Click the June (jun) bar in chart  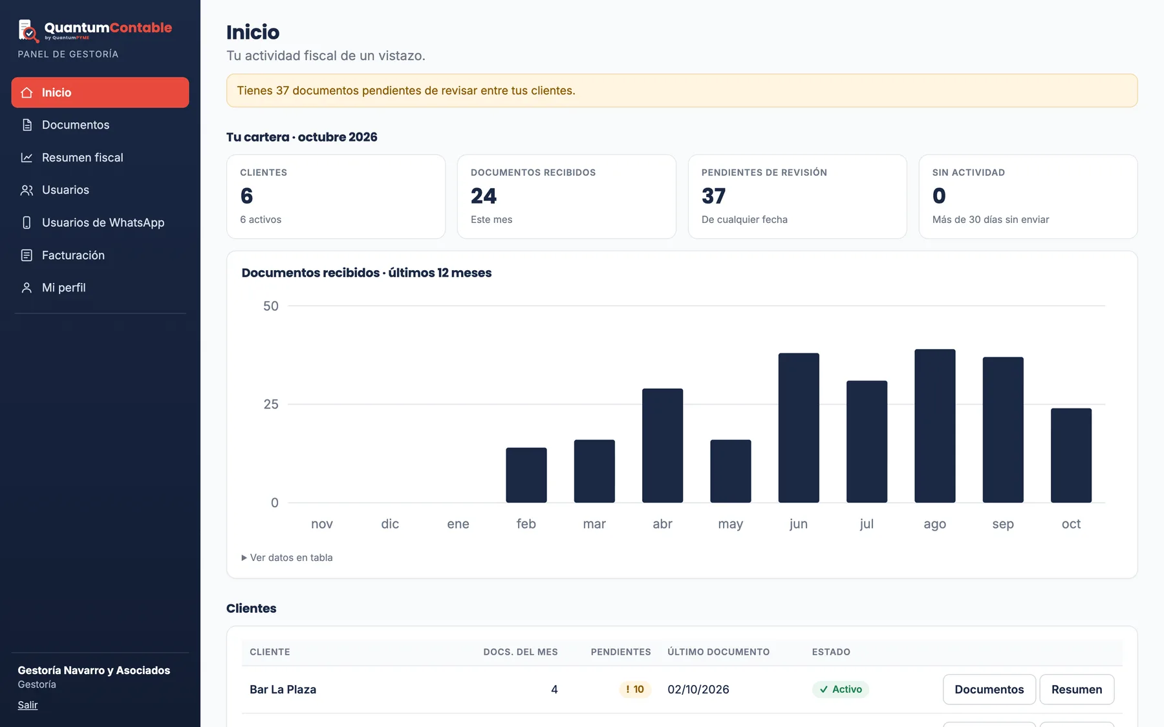(x=799, y=428)
